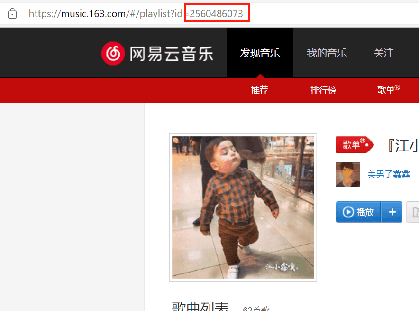Click the 歌曲列表 section heading
The height and width of the screenshot is (311, 419).
coord(200,306)
